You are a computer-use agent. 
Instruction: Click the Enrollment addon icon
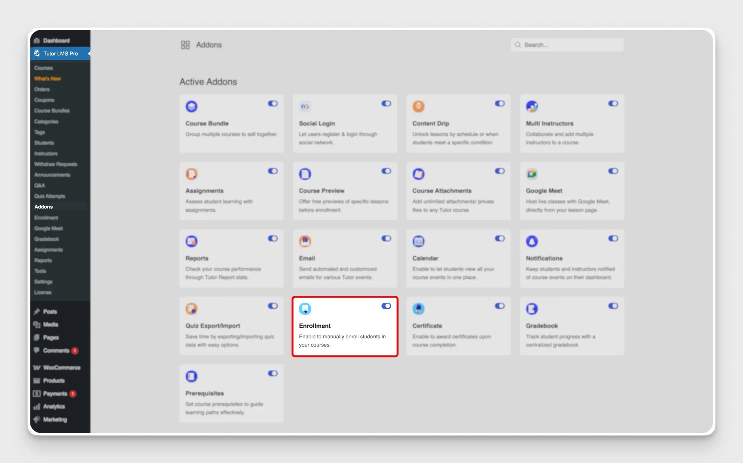click(x=305, y=309)
